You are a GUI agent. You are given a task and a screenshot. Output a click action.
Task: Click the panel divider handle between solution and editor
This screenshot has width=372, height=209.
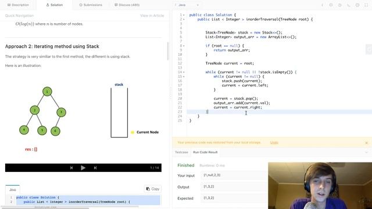pyautogui.click(x=170, y=92)
